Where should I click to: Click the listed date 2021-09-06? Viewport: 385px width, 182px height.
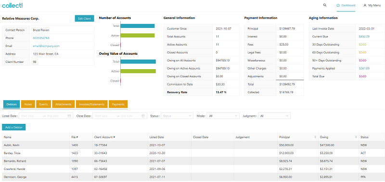pyautogui.click(x=157, y=169)
